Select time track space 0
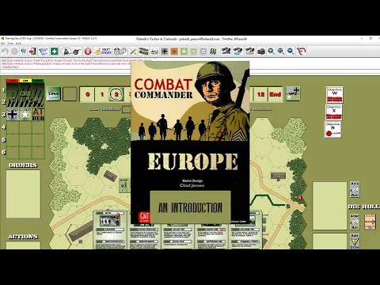This screenshot has width=380, height=285. (88, 94)
